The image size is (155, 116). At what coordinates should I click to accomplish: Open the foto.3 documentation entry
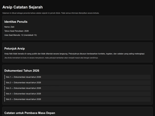coord(77,88)
